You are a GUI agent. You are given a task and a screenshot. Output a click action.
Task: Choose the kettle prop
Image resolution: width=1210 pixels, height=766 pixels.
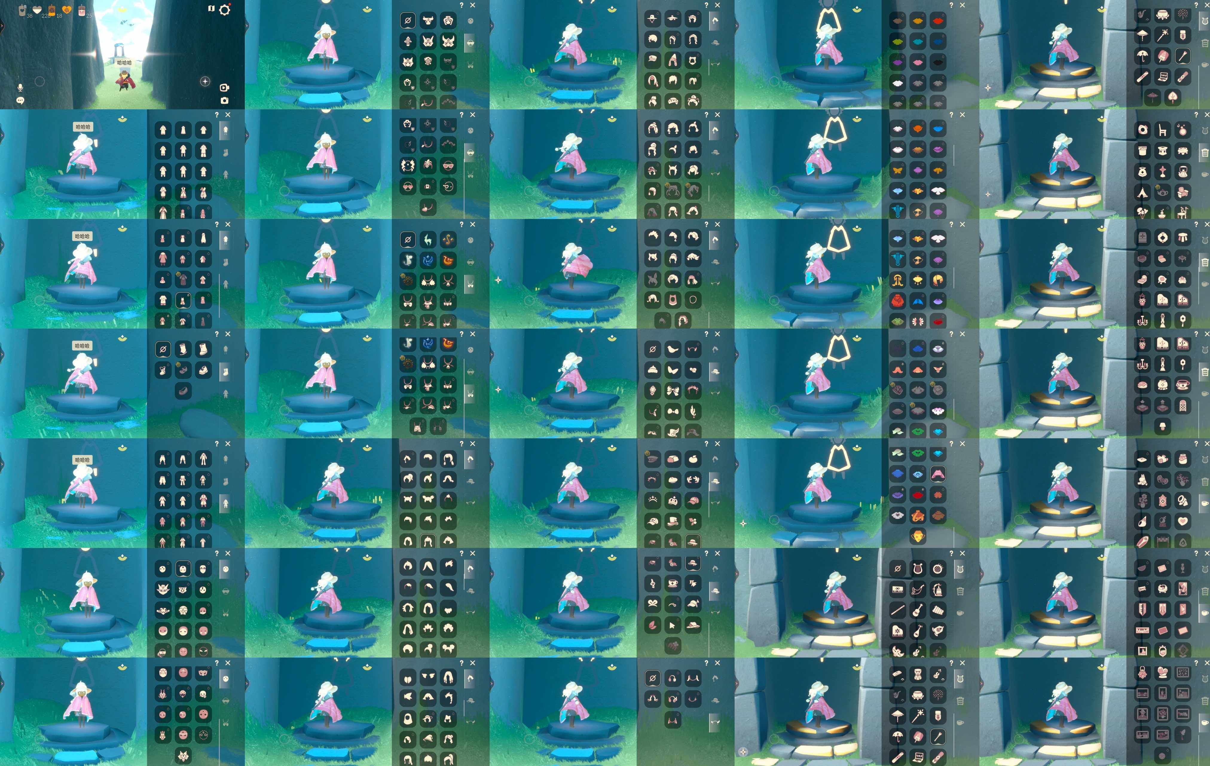point(1183,171)
